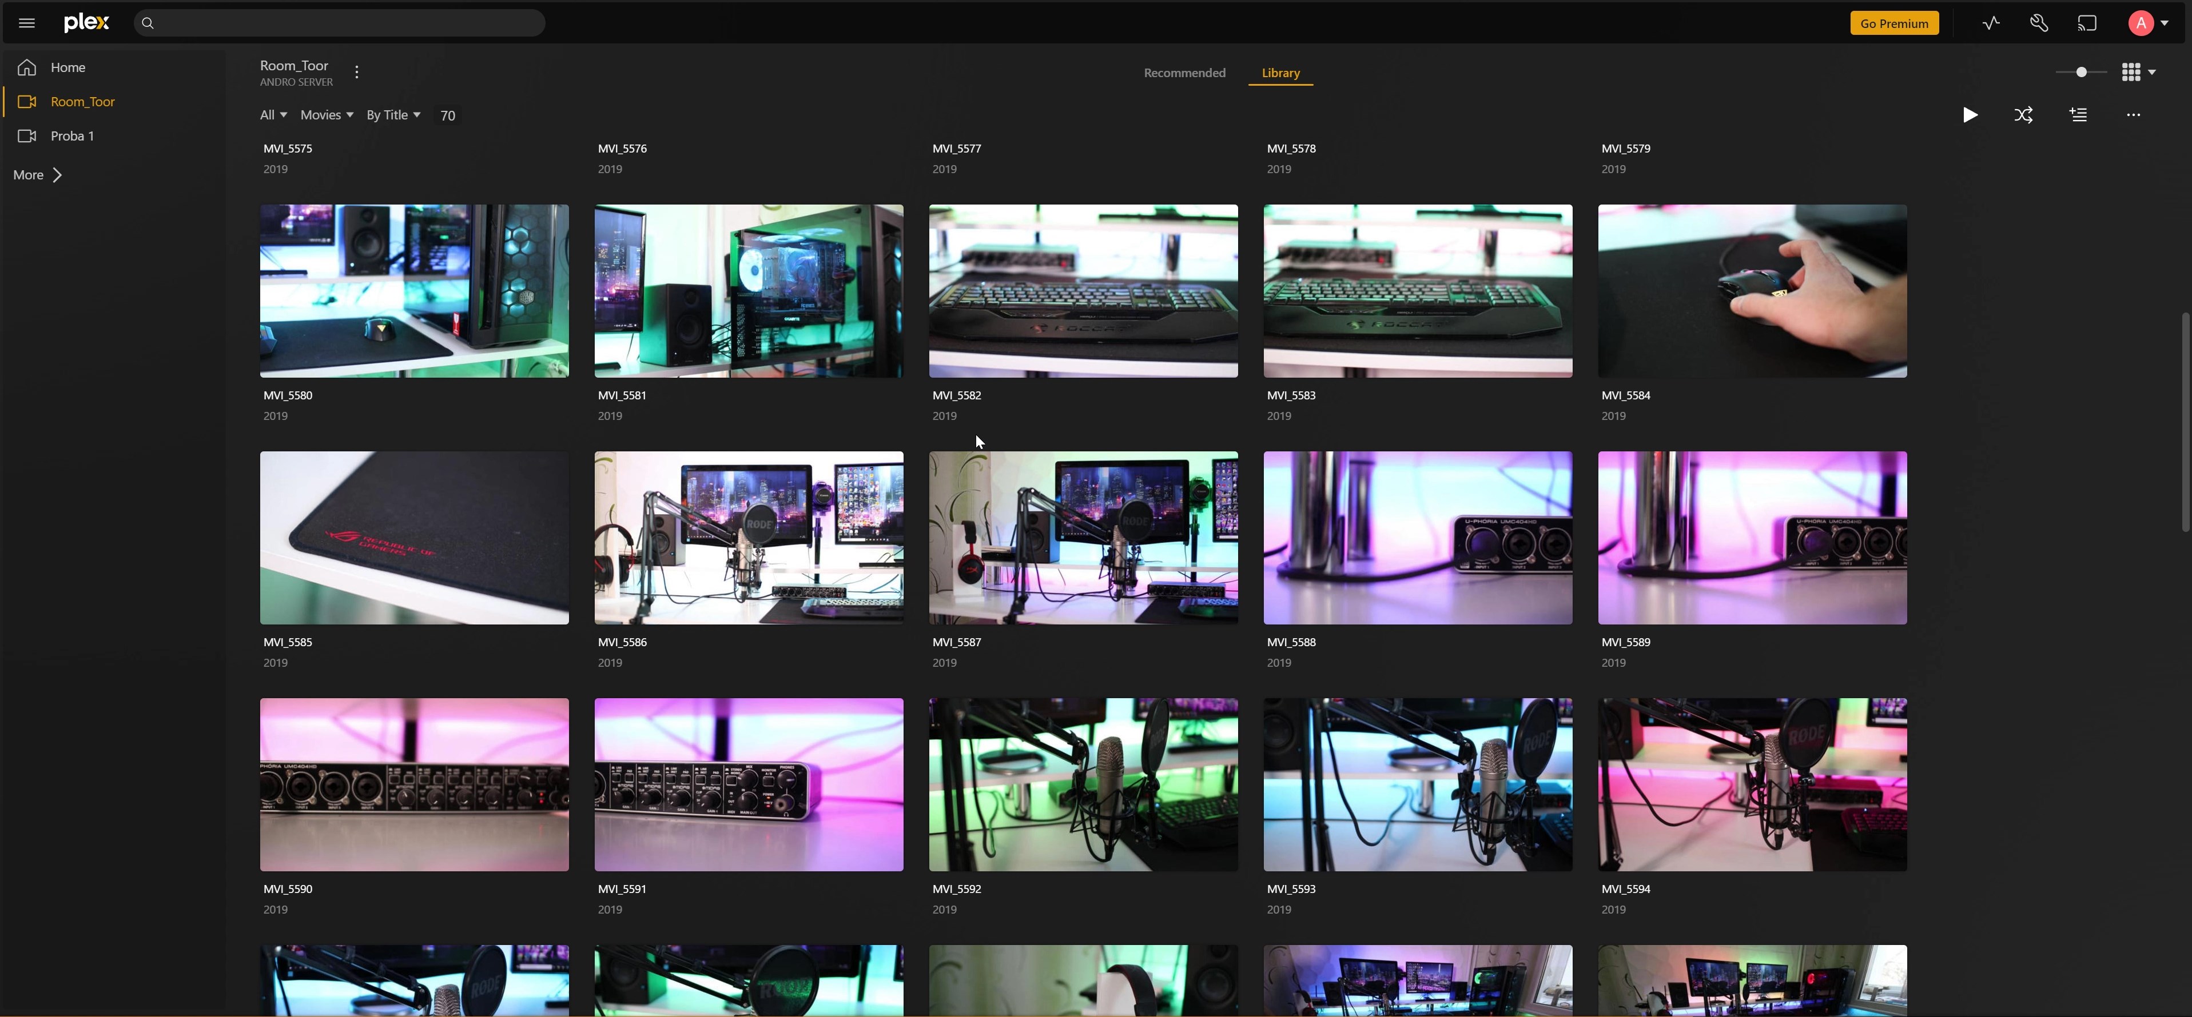Viewport: 2192px width, 1017px height.
Task: Click the ANDRO SERVER label
Action: tap(296, 82)
